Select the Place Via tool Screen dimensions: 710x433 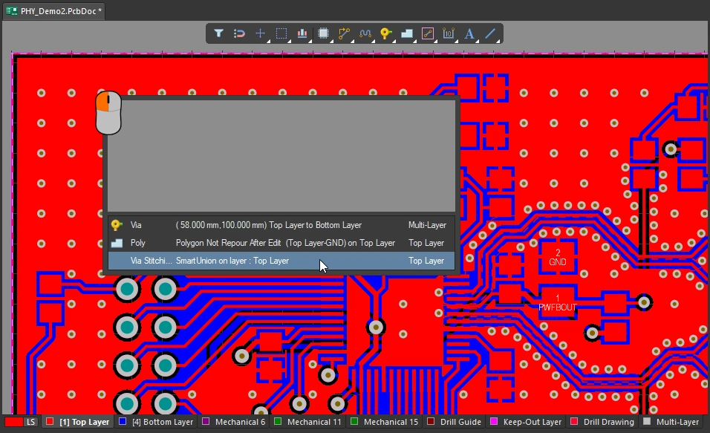coord(385,33)
